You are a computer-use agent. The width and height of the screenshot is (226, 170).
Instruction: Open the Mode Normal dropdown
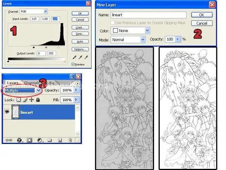tap(143, 39)
